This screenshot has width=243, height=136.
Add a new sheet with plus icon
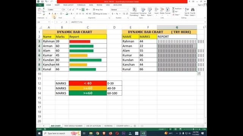pyautogui.click(x=135, y=126)
